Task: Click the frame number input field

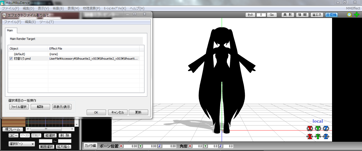Action: click(x=261, y=15)
